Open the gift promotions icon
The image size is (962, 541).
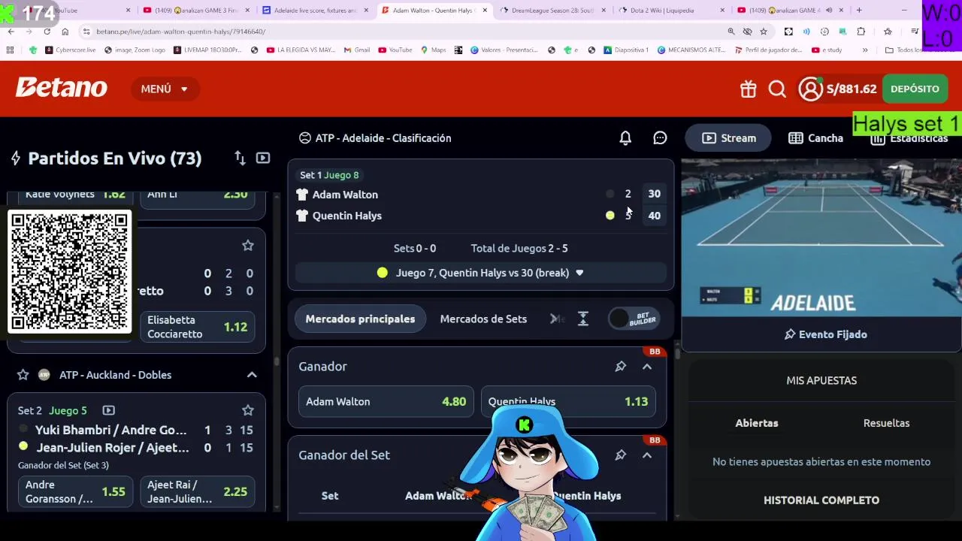click(748, 89)
